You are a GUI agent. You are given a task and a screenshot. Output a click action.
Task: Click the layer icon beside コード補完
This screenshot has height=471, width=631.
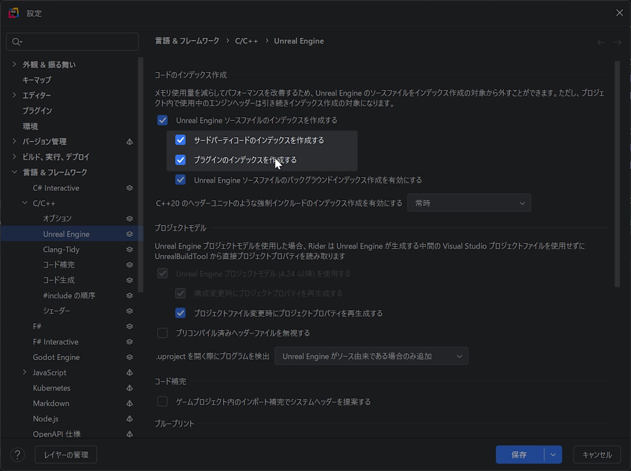point(129,265)
